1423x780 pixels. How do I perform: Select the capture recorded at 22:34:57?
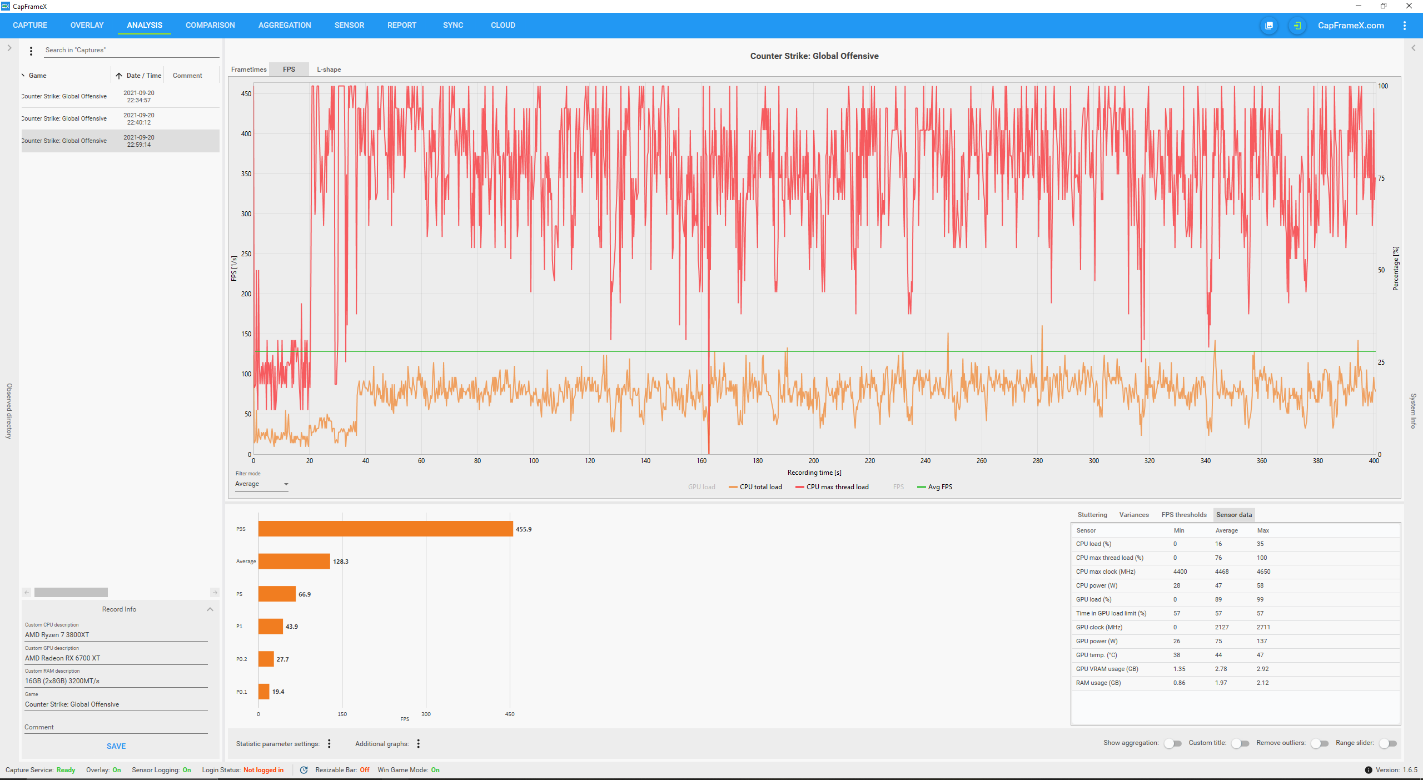[120, 97]
